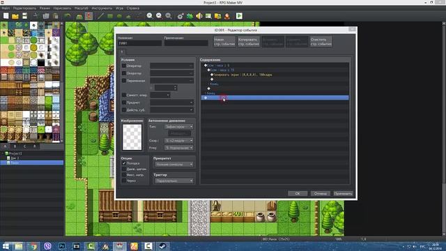The image size is (446, 251).
Task: Select the Flood Fill tool
Action: point(128,16)
